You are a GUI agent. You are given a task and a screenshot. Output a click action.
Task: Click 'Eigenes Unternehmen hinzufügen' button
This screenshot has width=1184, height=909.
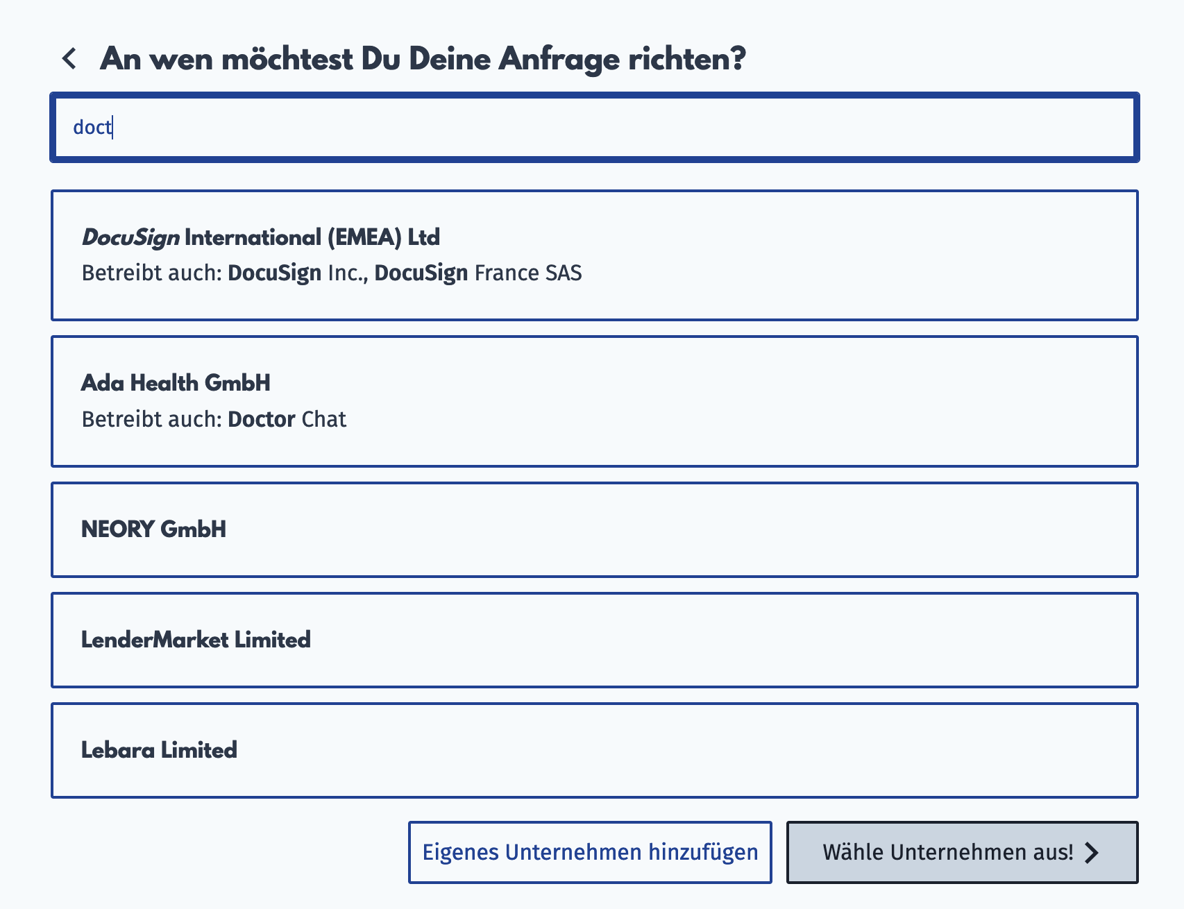coord(590,852)
